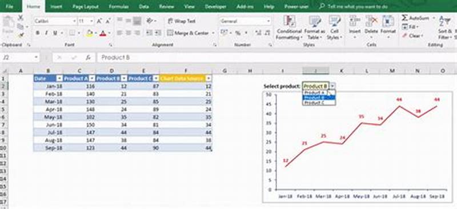Increase font size with the larger A
Screen dimensions: 457x209
(99, 21)
